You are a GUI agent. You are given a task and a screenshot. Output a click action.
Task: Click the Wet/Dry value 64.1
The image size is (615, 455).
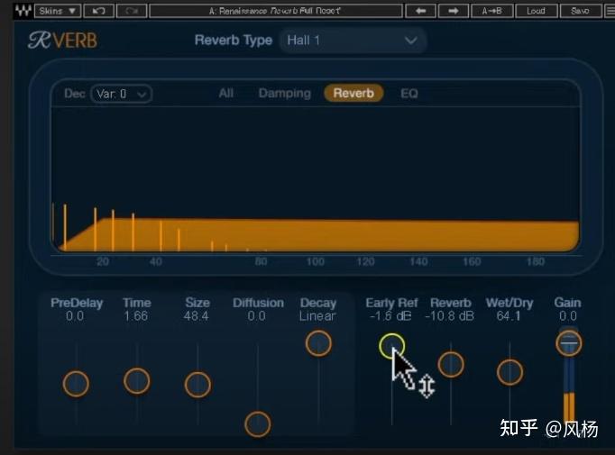pyautogui.click(x=509, y=316)
